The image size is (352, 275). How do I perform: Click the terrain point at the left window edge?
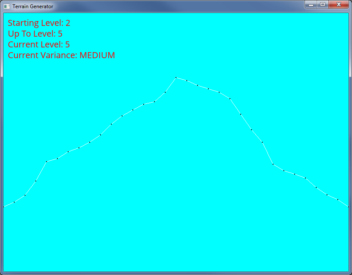[x=4, y=207]
